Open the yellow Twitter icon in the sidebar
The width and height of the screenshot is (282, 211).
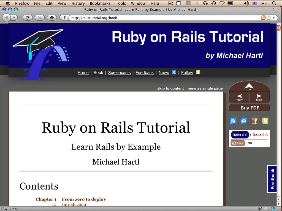coord(265,121)
